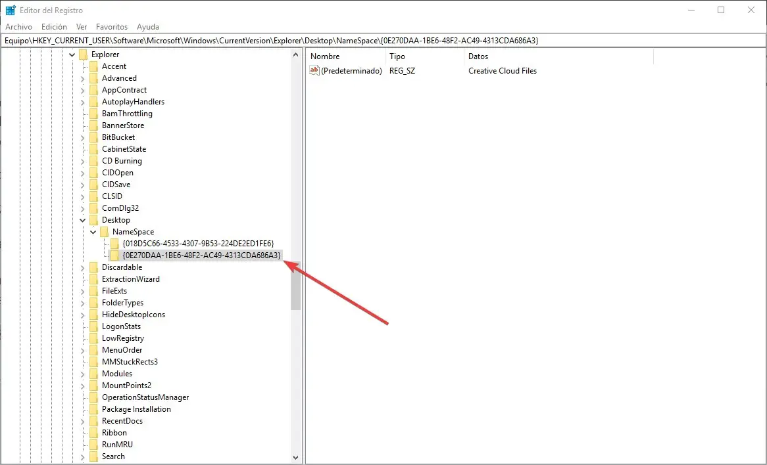Collapse the Explorer key

[72, 55]
